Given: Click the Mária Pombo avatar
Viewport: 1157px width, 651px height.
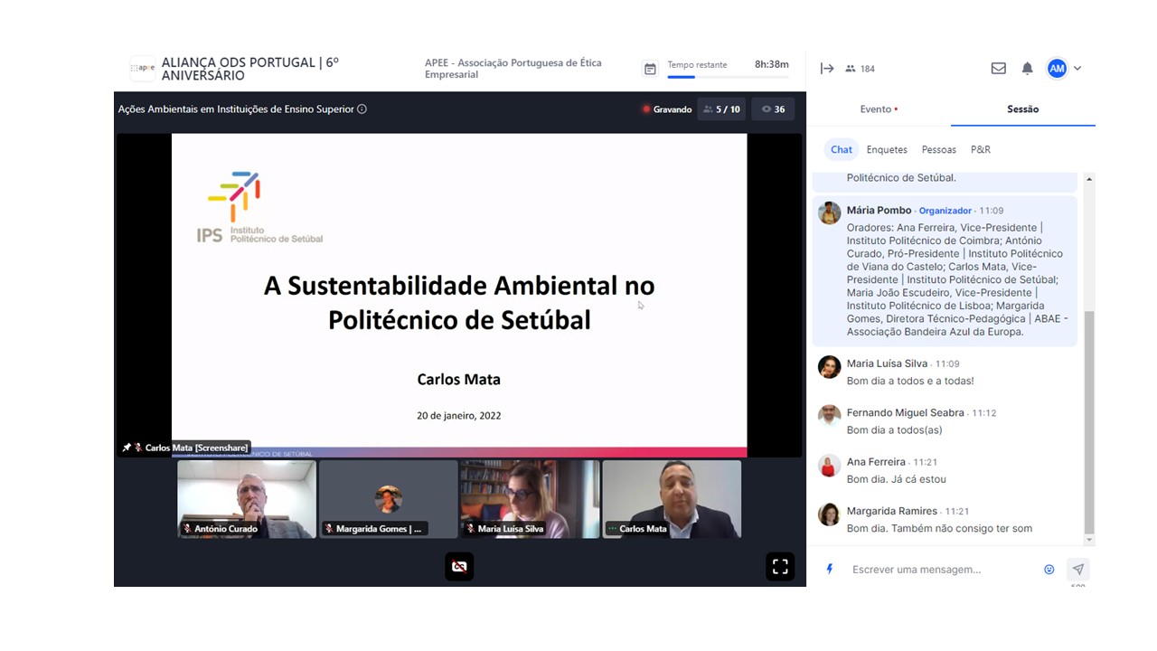Looking at the screenshot, I should point(830,212).
